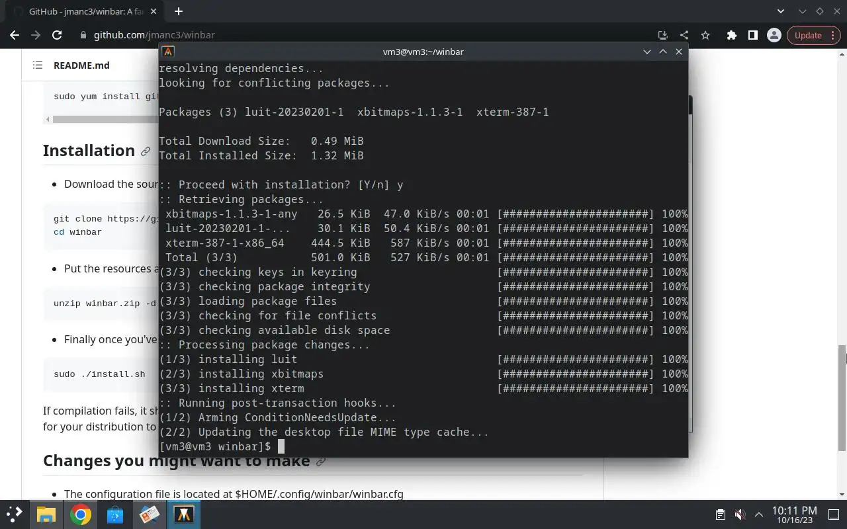847x529 pixels.
Task: Click the muted volume tray icon
Action: coord(740,514)
